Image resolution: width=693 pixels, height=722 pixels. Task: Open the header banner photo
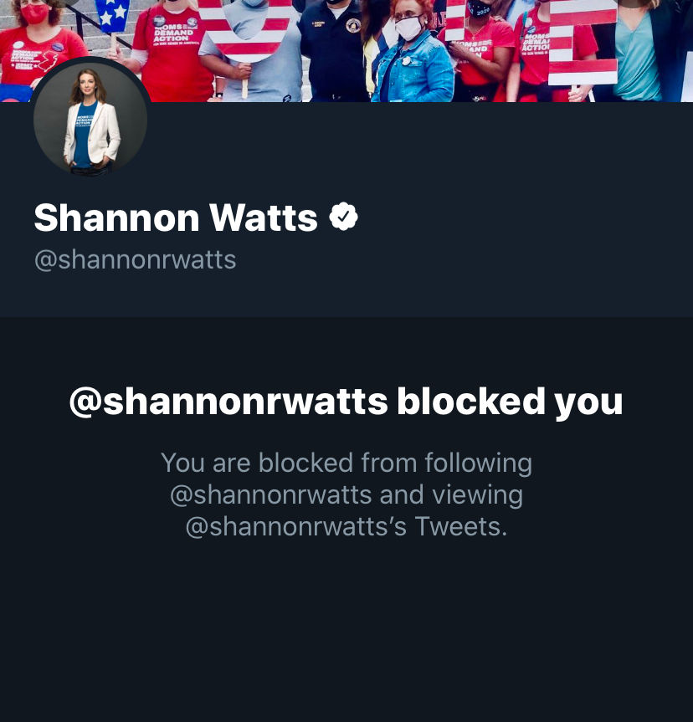346,51
